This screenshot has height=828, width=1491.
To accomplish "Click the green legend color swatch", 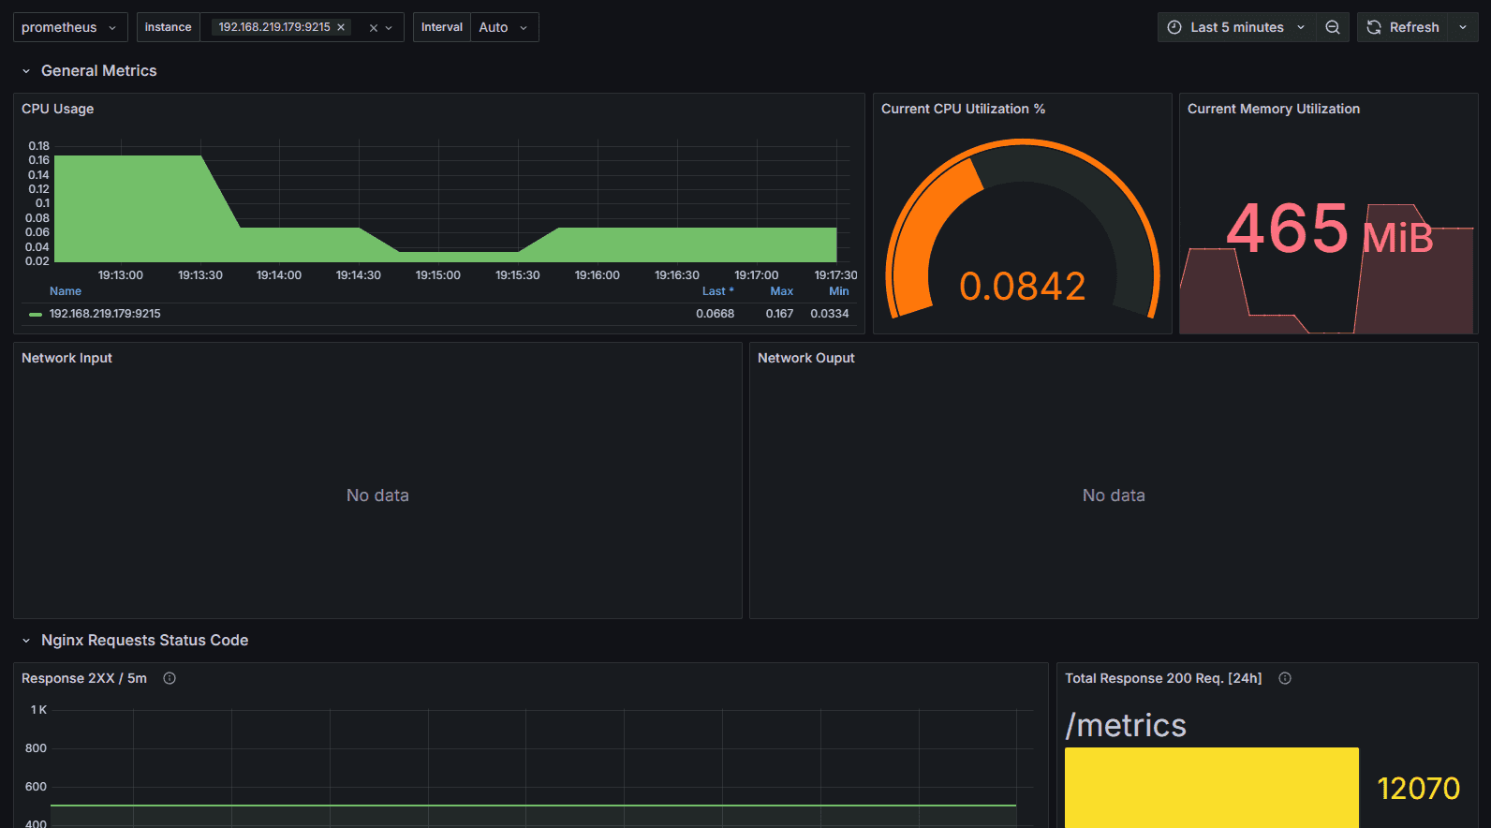I will tap(36, 315).
